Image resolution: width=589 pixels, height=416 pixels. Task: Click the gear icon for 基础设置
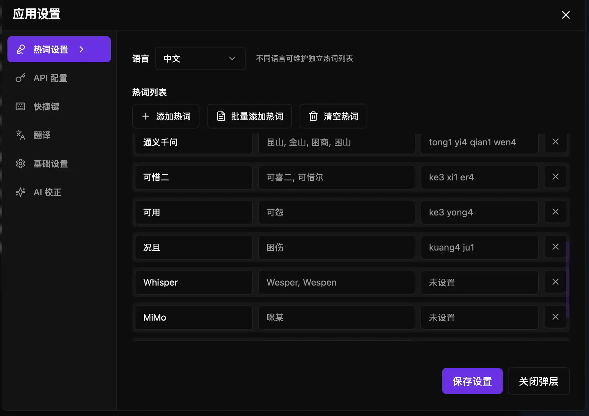(20, 164)
